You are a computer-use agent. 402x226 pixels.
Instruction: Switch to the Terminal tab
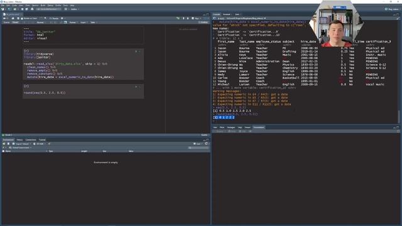click(x=227, y=14)
